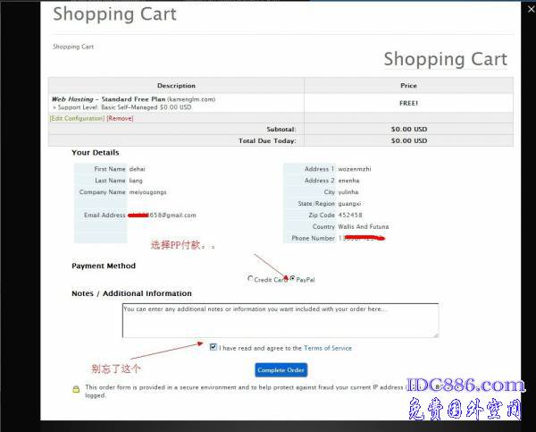
Task: Click the Email Address gmail value
Action: click(163, 216)
